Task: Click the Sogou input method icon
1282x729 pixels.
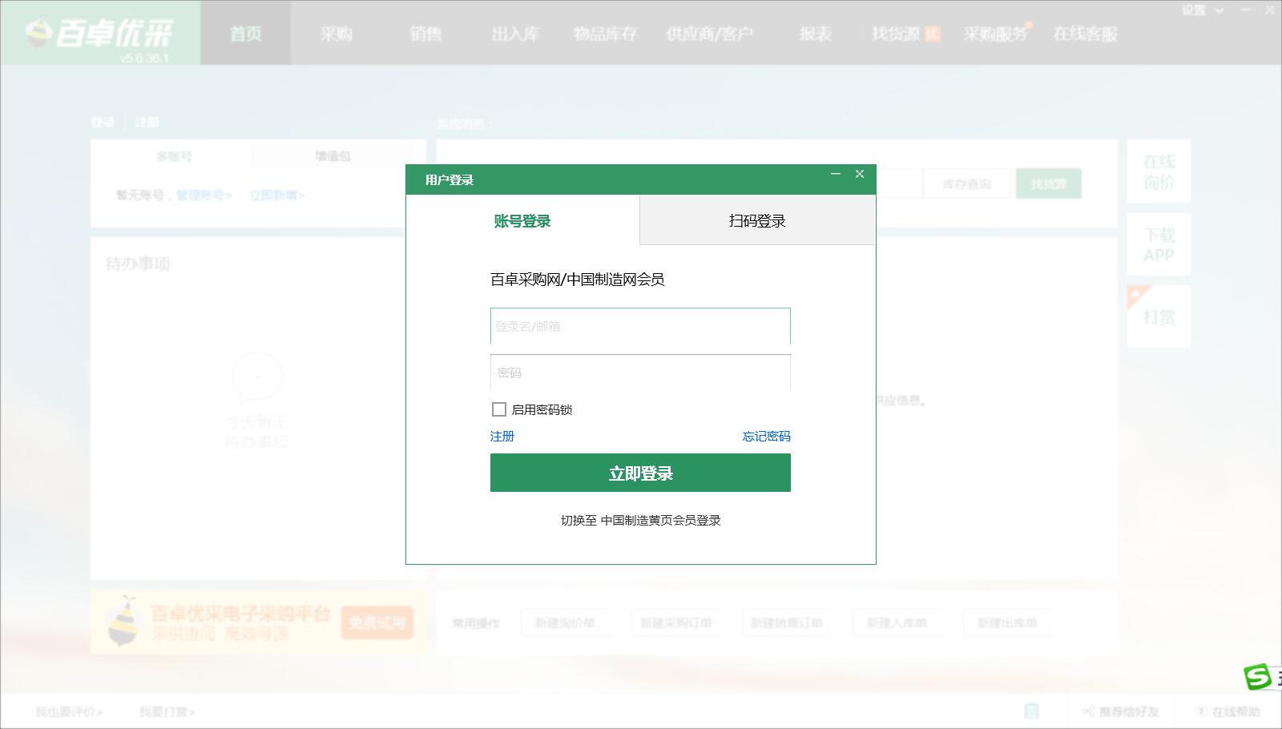Action: coord(1258,677)
